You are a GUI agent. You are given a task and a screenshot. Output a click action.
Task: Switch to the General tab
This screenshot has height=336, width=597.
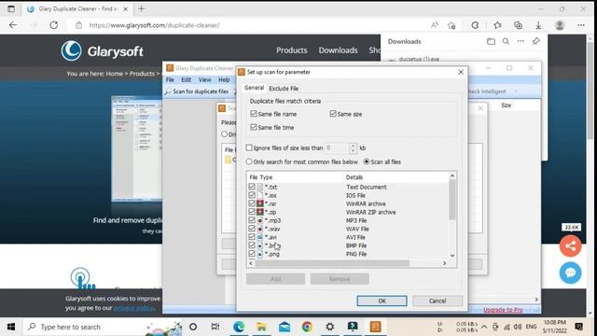pos(254,88)
